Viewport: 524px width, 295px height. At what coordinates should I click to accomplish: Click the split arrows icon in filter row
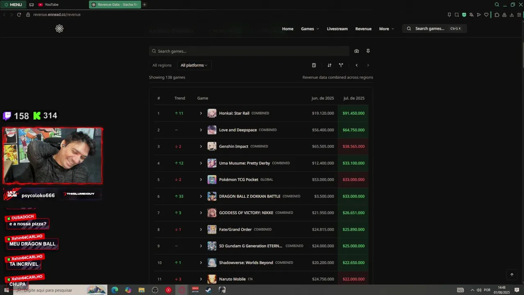point(341,65)
